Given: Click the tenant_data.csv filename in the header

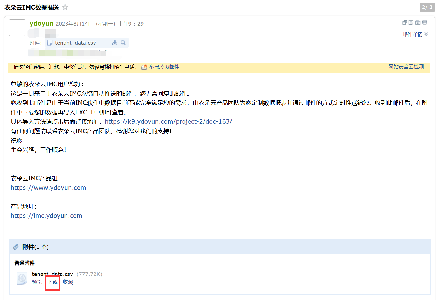Looking at the screenshot, I should pos(76,43).
